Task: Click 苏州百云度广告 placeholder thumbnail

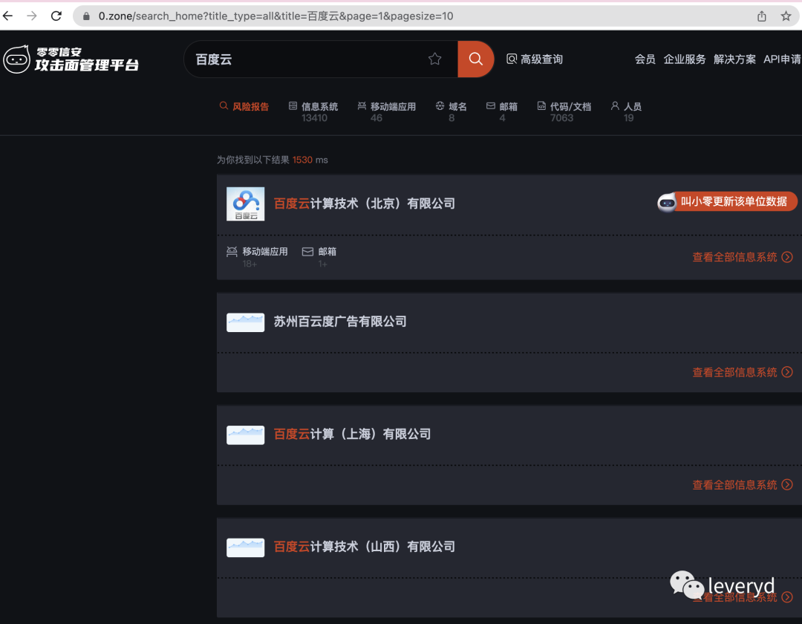Action: point(246,322)
